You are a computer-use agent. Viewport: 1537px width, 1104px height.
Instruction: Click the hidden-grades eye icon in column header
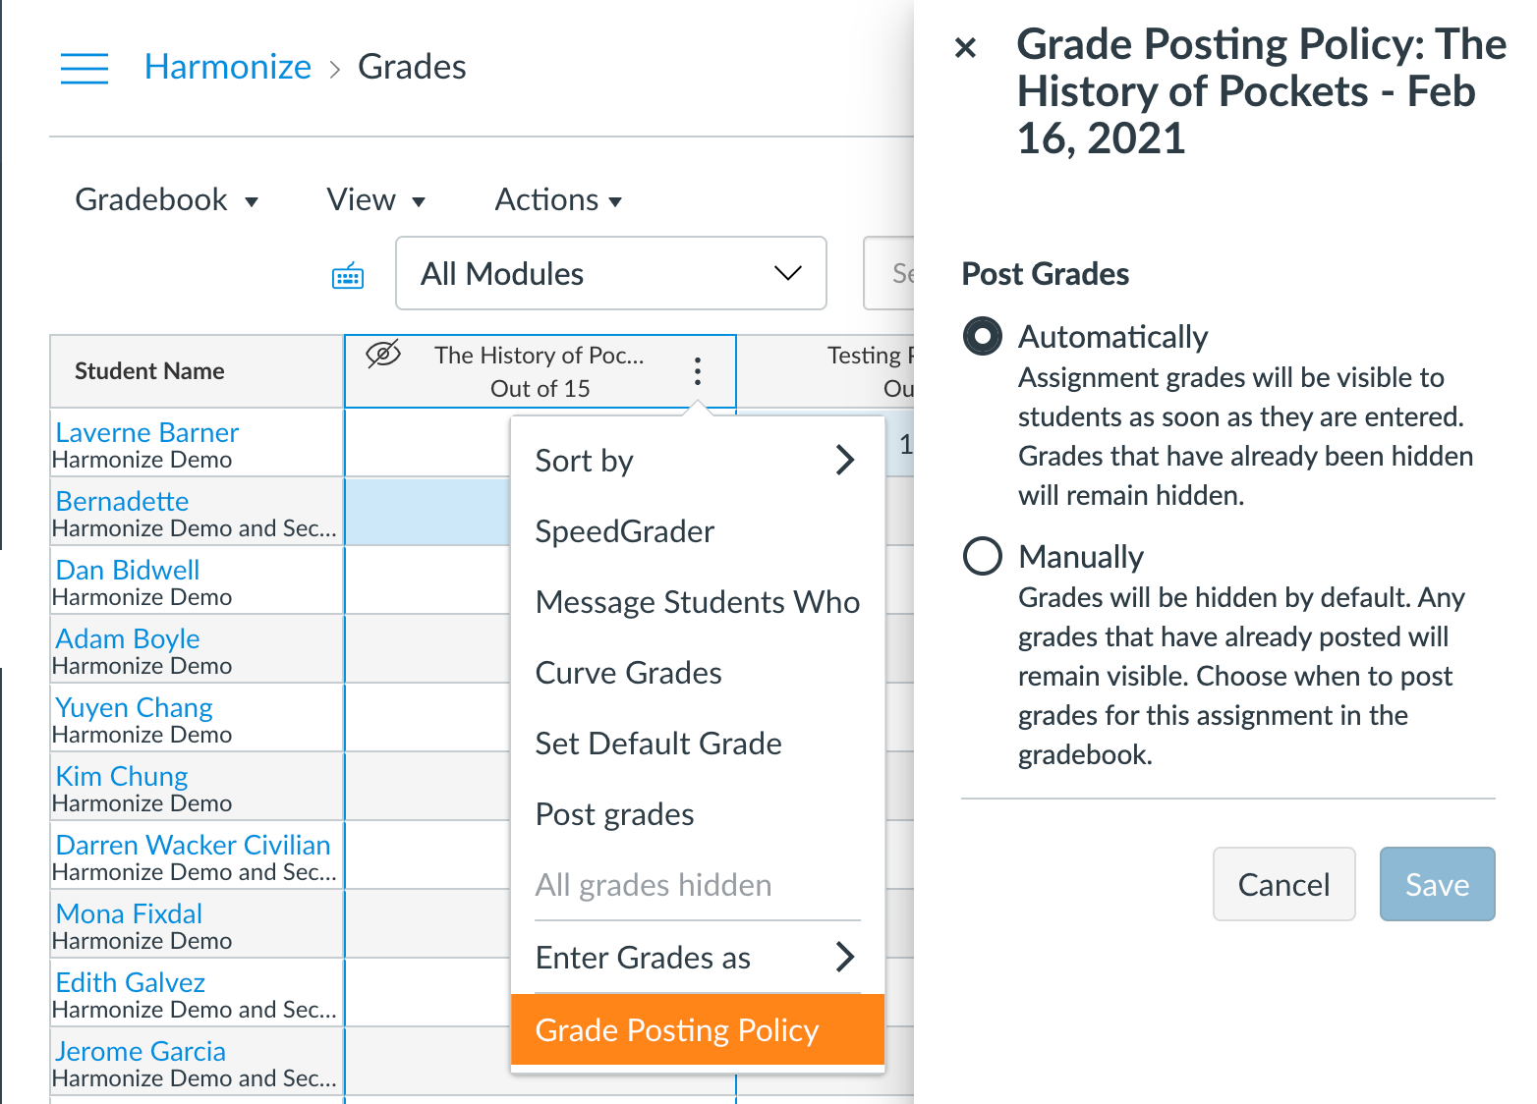383,354
